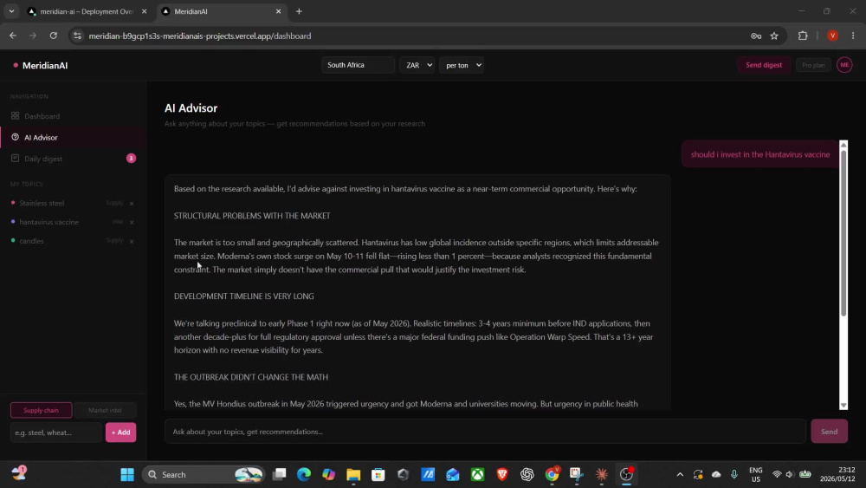
Task: Remove the hantavirus vaccine topic
Action: (132, 222)
